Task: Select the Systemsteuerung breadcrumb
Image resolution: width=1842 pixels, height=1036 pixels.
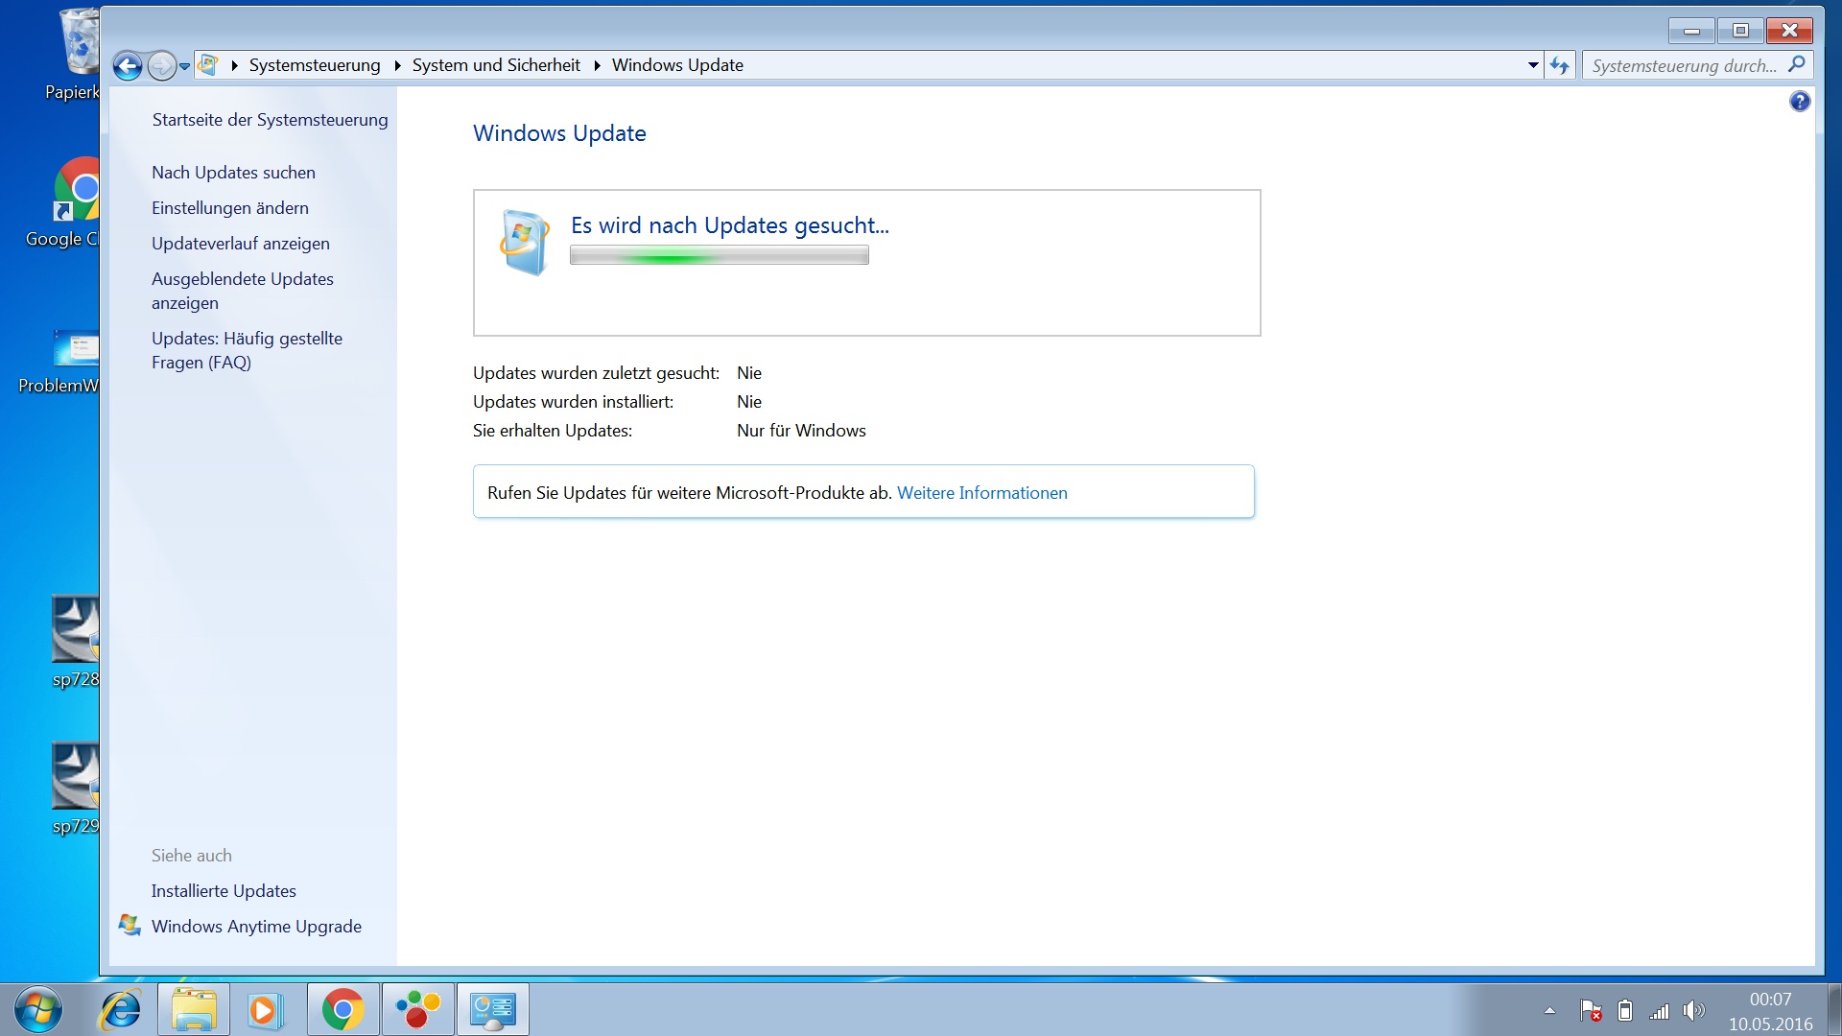Action: tap(315, 65)
